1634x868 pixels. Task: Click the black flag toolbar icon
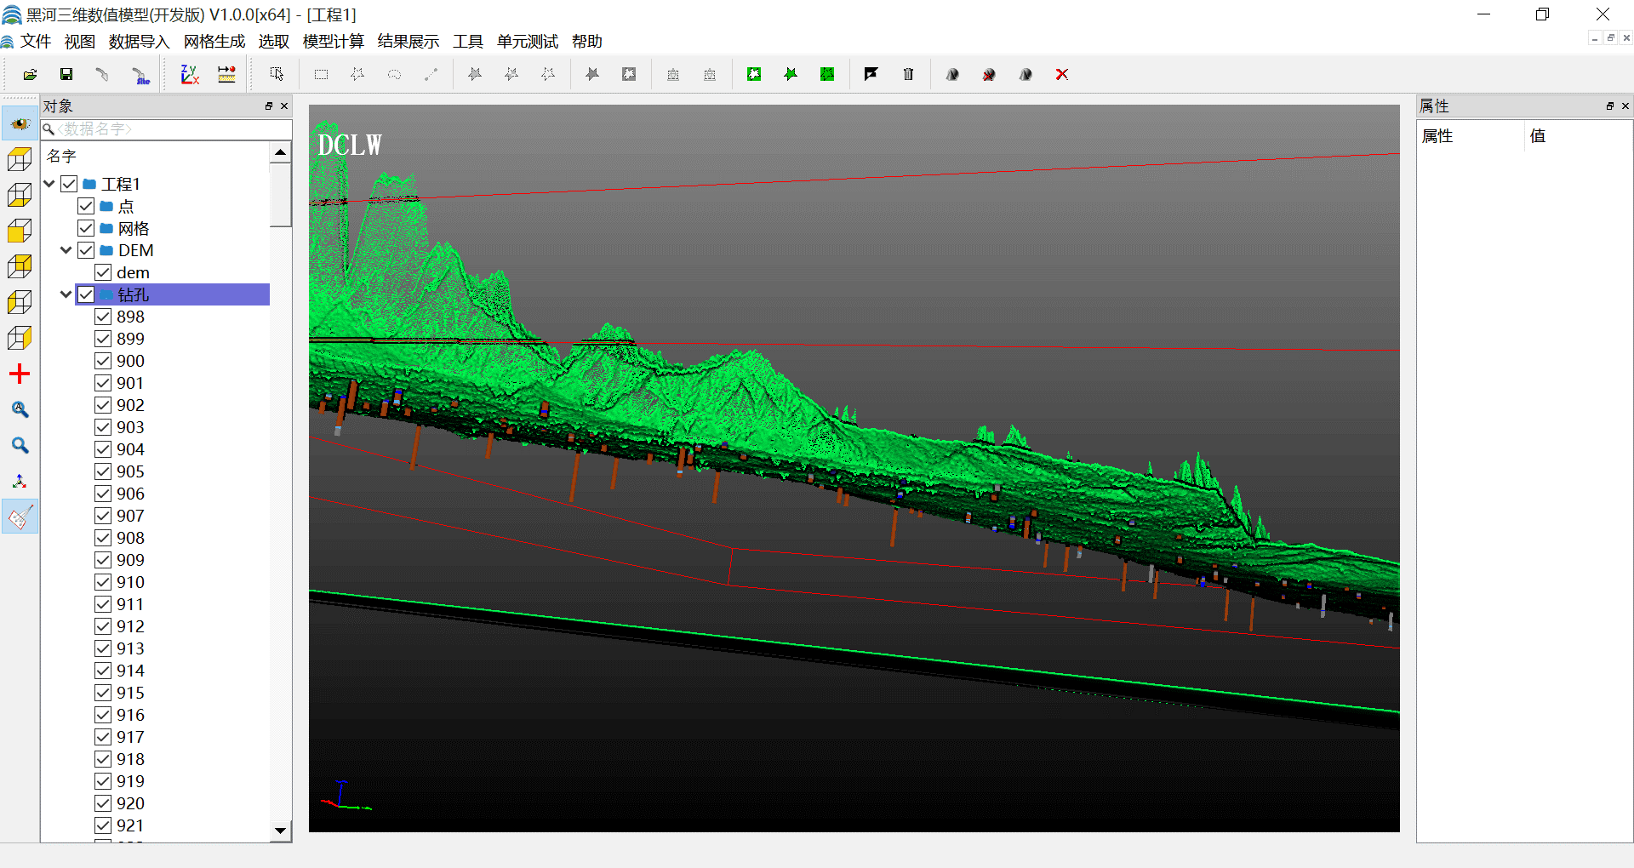tap(871, 75)
